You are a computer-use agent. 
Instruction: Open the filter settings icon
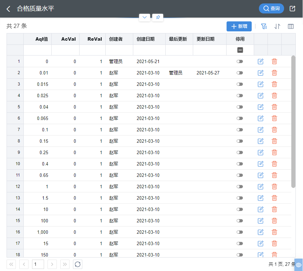[264, 26]
